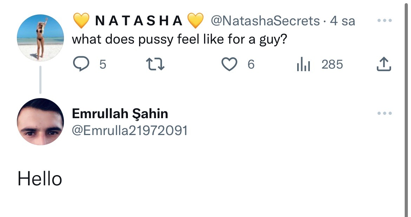Click the 285 view count
411x217 pixels.
click(332, 64)
